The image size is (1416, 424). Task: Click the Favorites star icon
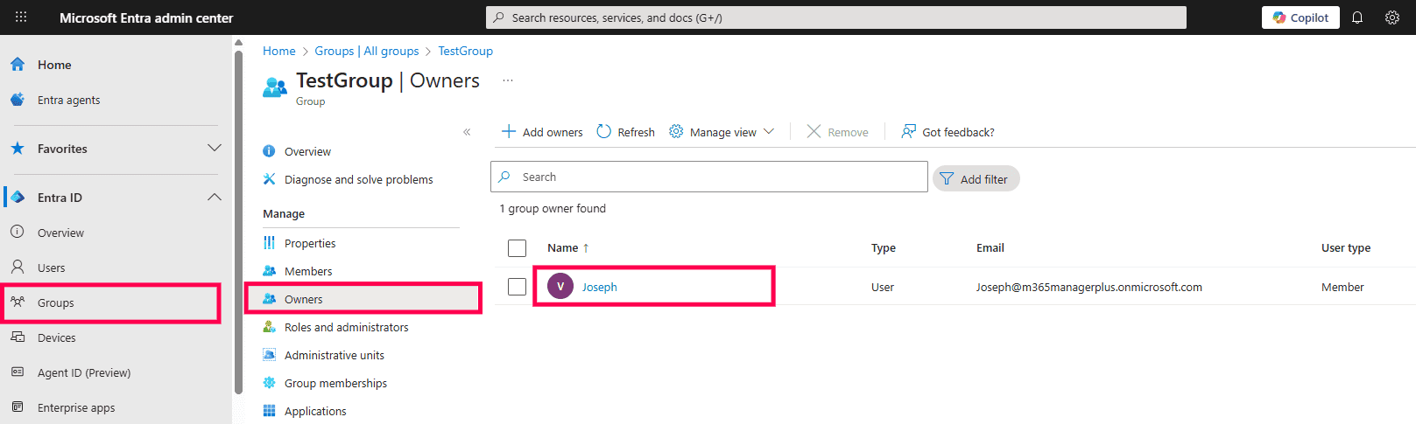tap(18, 148)
